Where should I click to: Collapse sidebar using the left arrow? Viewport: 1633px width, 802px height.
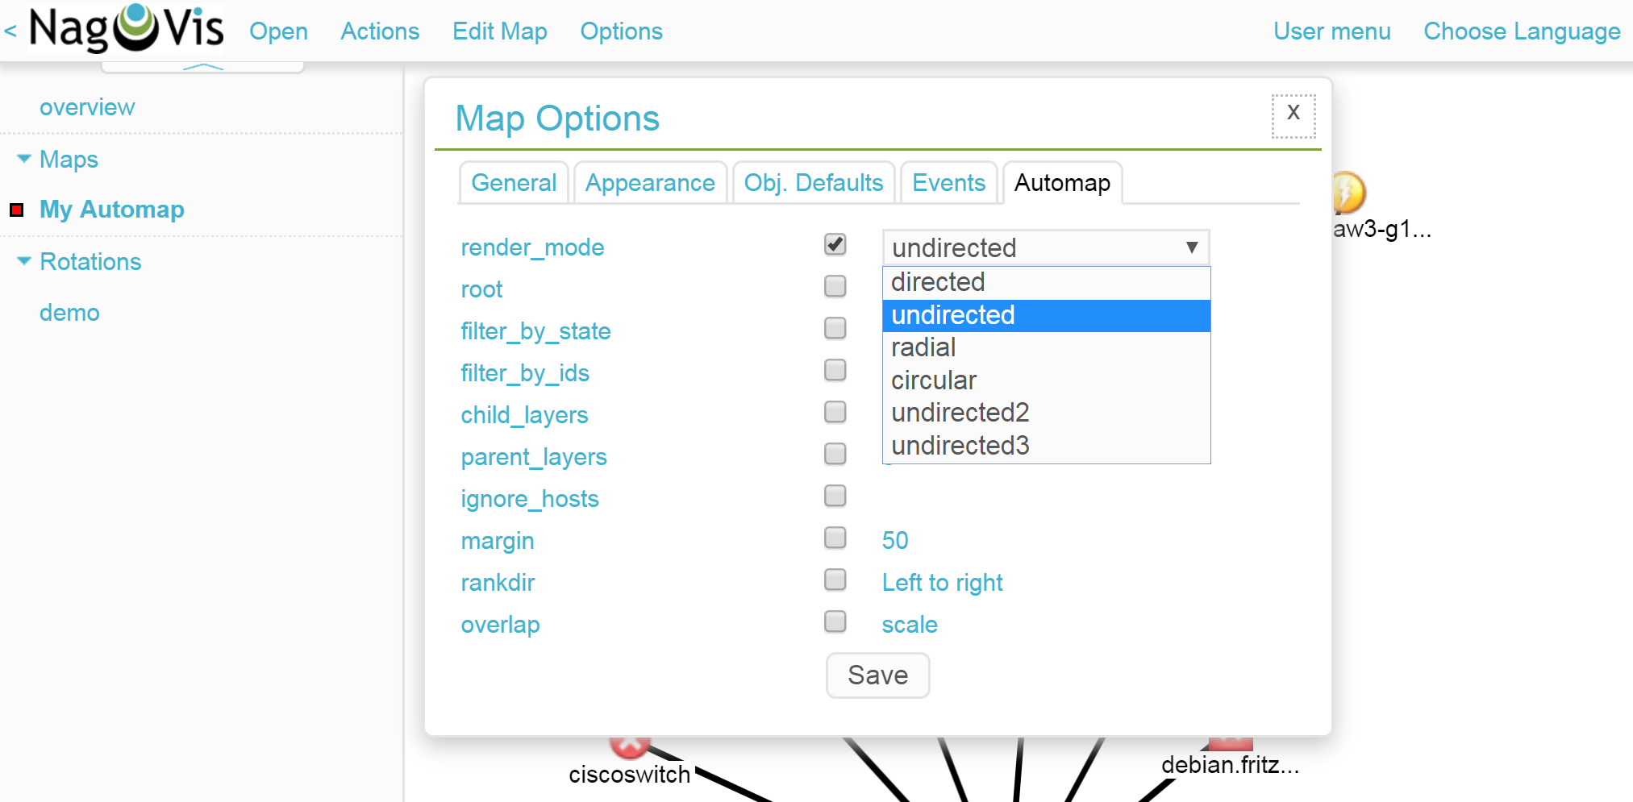tap(10, 31)
